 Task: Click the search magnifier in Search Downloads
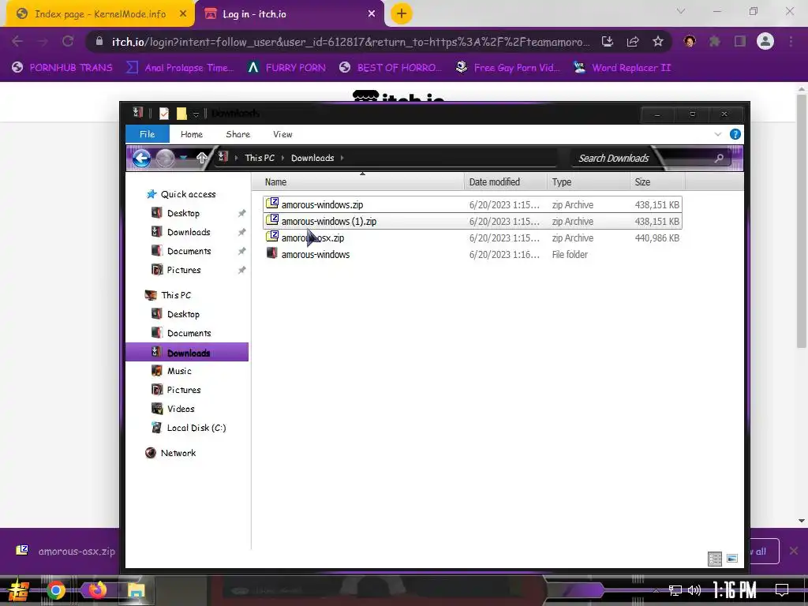point(720,158)
